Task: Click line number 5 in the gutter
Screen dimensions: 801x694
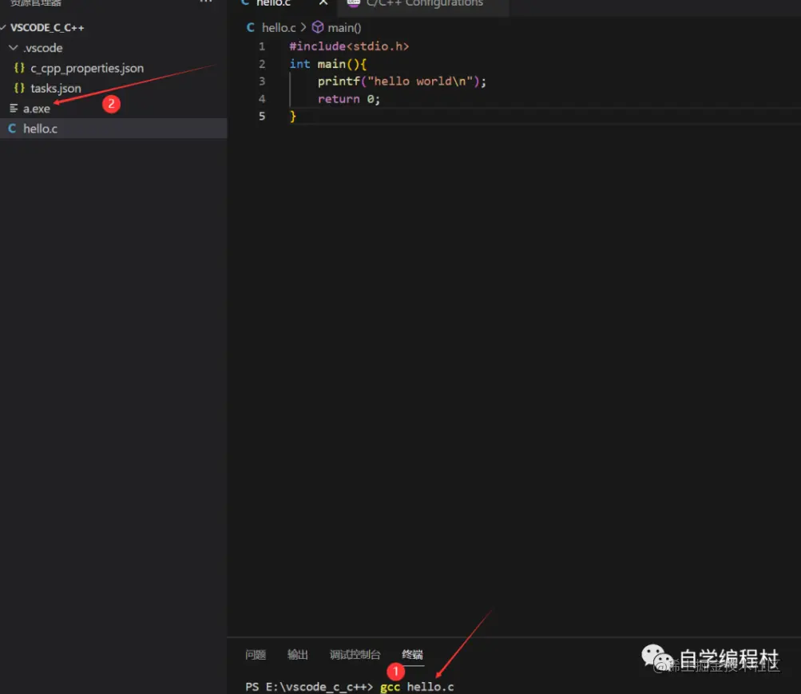Action: point(262,116)
